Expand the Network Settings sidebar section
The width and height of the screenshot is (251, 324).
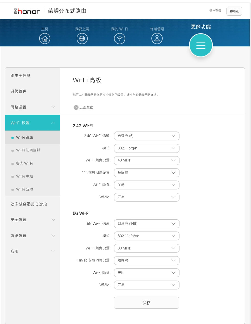(x=33, y=107)
